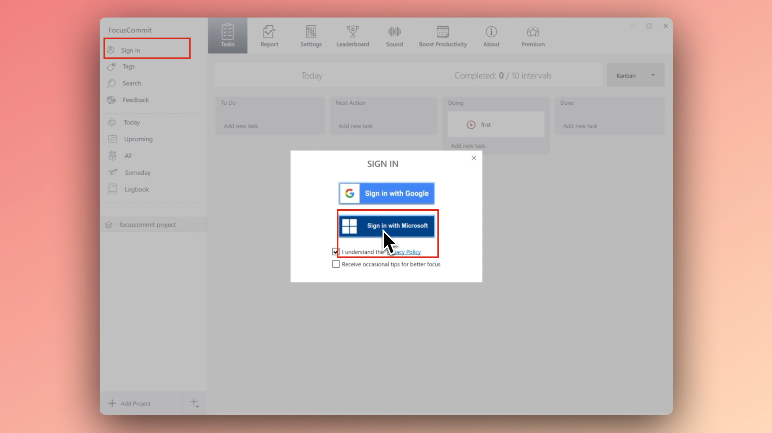Open the Settings sliders icon

(x=311, y=31)
